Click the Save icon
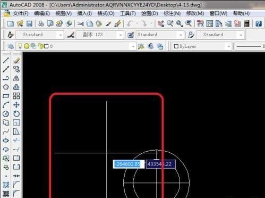This screenshot has width=265, height=198. tap(29, 23)
